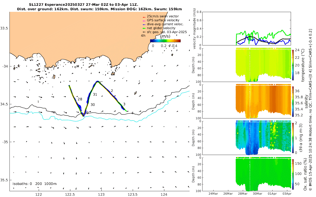Click the green net glider velocity line
316x197 pixels.
144,28
